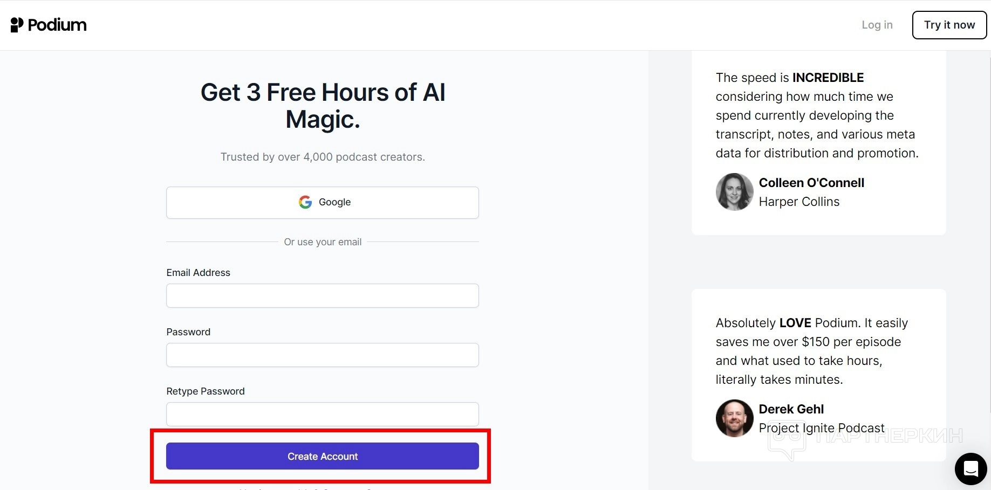Screen dimensions: 991x490
Task: Click the Project Ignite Podcast text
Action: tap(821, 428)
